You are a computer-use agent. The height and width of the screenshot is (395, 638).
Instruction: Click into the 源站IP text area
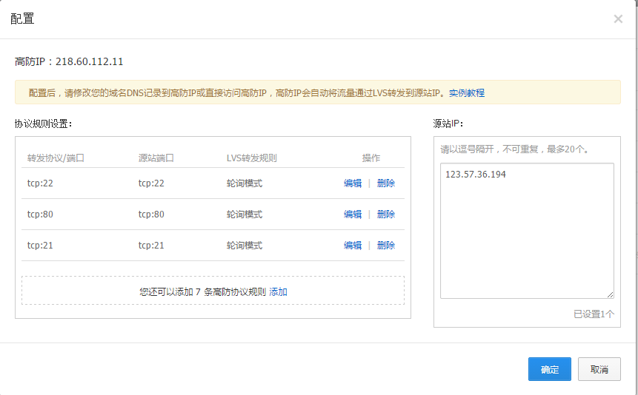pos(527,231)
